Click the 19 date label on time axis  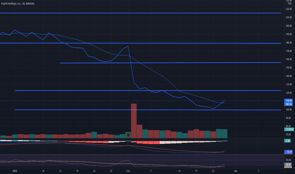point(77,171)
